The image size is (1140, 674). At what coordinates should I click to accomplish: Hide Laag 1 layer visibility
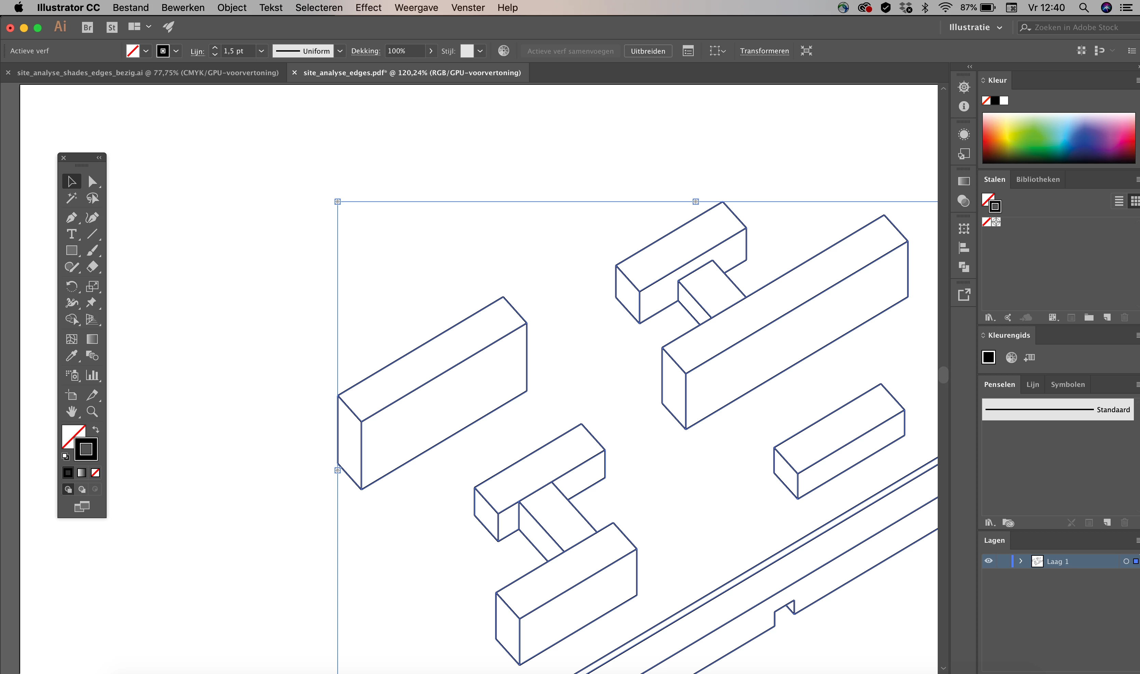point(988,561)
